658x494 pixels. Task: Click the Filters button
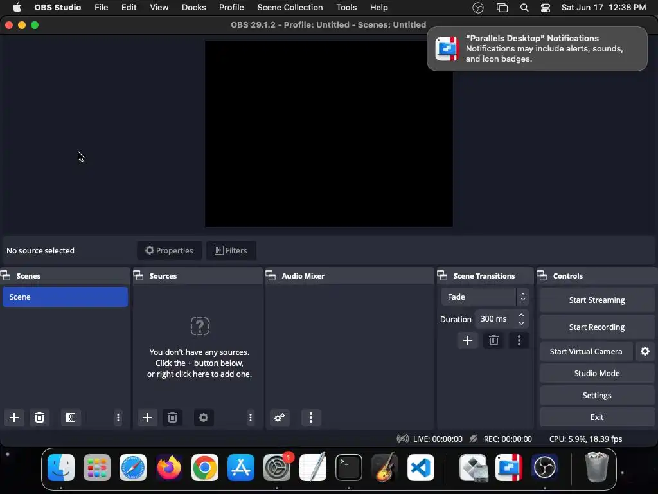coord(231,250)
